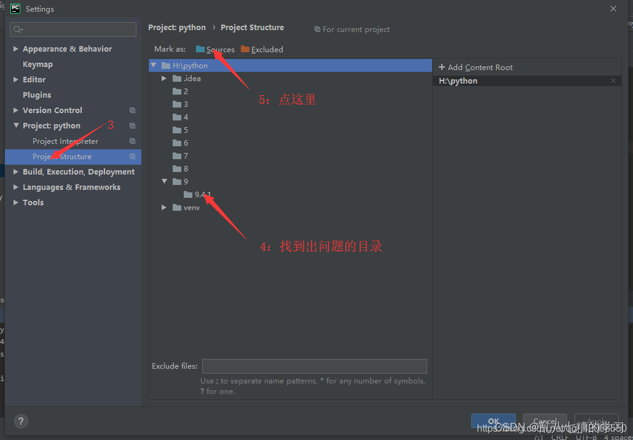Expand the Appearance & Behavior section
Viewport: 633px width, 440px height.
pos(15,49)
